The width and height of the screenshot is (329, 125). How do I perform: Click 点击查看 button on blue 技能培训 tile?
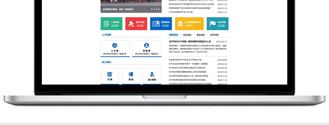(x=165, y=26)
